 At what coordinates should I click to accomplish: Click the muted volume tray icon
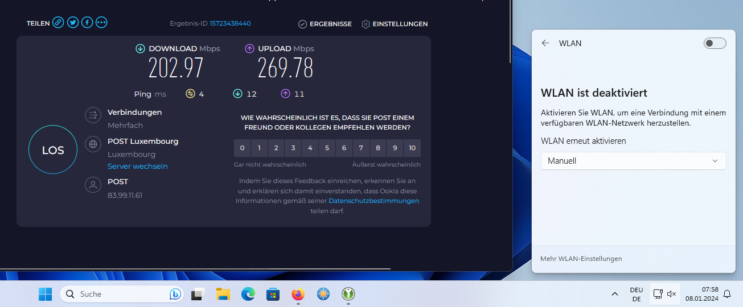coord(672,294)
